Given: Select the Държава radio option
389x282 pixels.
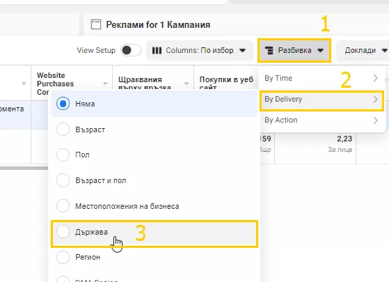Looking at the screenshot, I should (63, 232).
